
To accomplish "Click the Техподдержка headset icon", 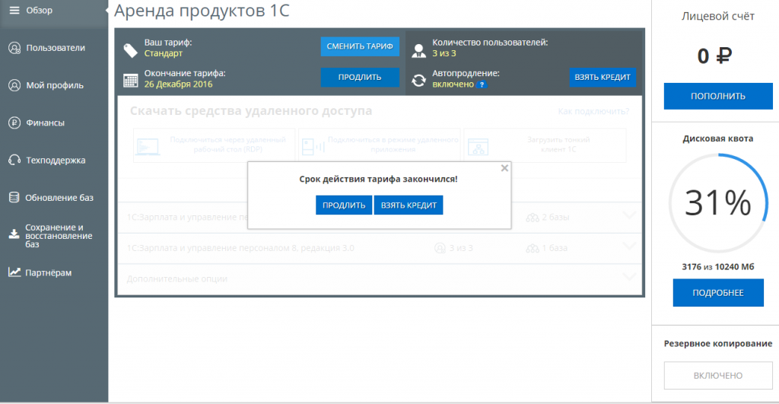I will [x=14, y=160].
